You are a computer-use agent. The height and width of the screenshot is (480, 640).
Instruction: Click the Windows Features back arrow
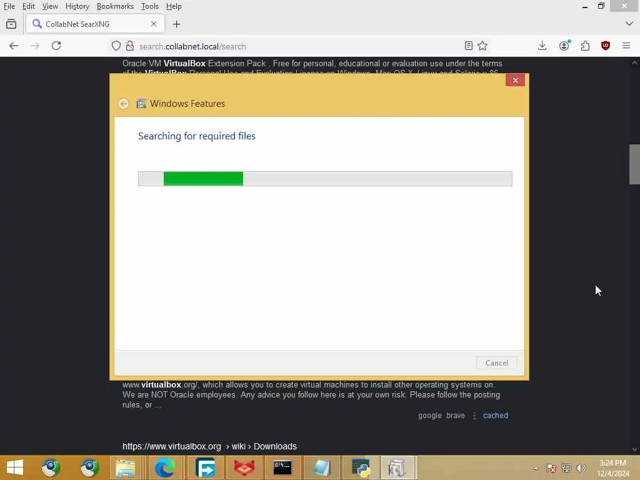click(124, 104)
